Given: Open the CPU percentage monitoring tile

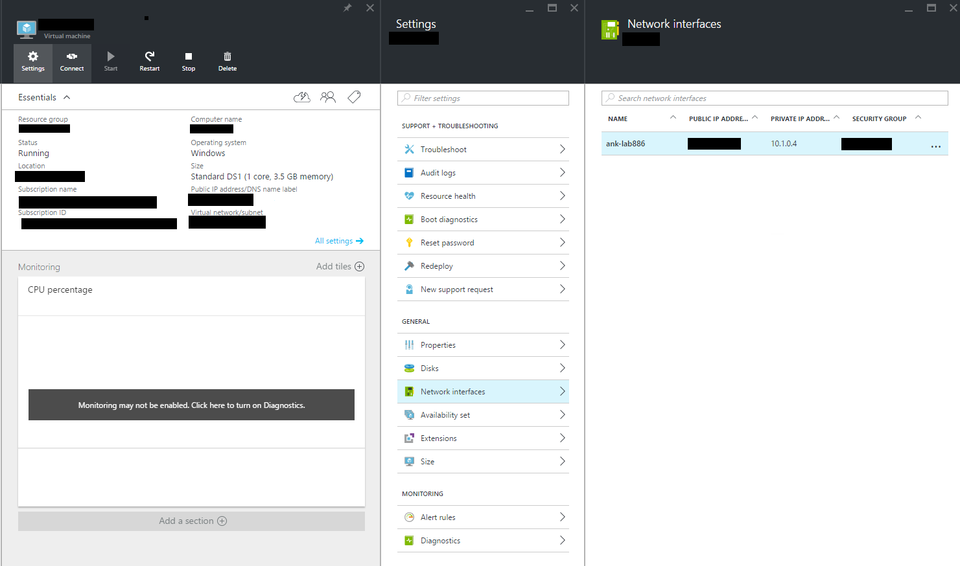Looking at the screenshot, I should tap(191, 392).
